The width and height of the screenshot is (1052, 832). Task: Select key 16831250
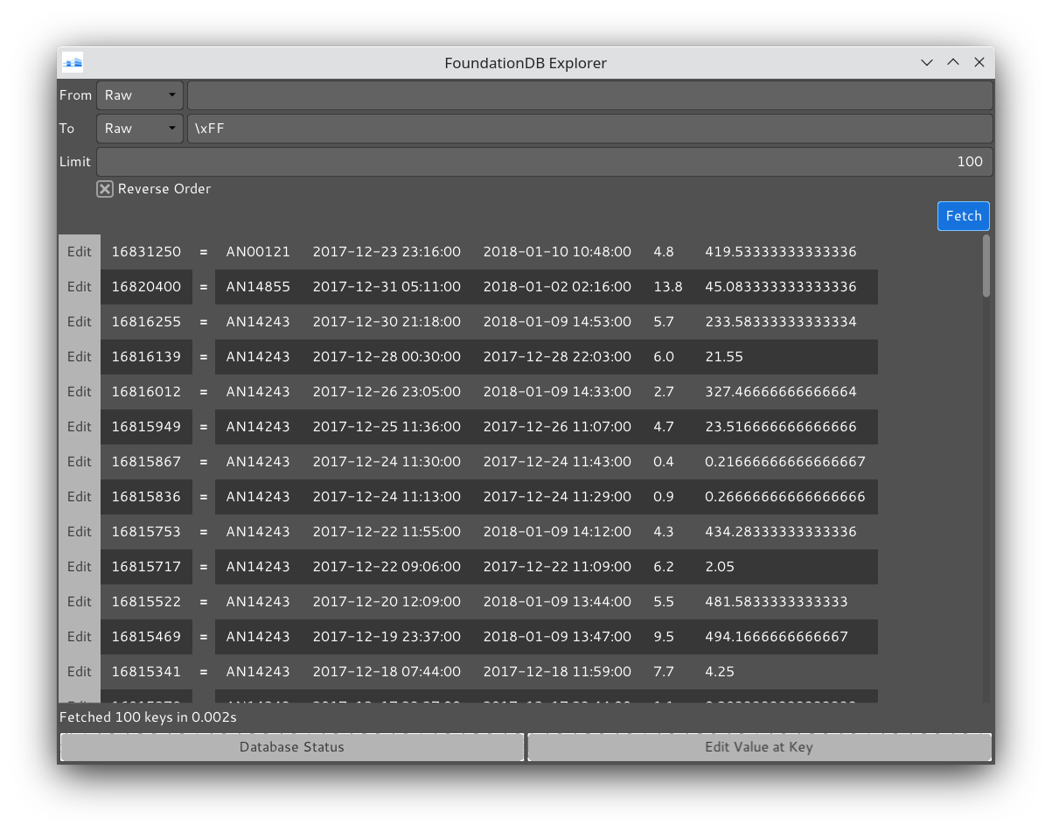coord(146,252)
